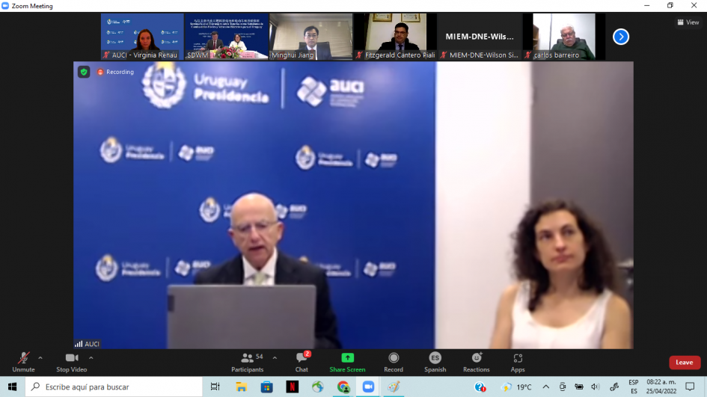The image size is (707, 397).
Task: Open the Apps panel
Action: [x=518, y=363]
